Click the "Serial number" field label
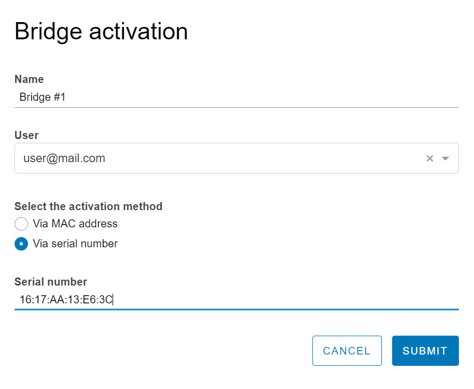The height and width of the screenshot is (389, 474). coord(51,282)
